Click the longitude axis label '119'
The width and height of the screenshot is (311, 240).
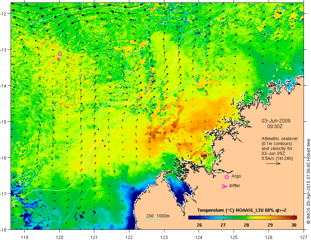click(25, 237)
